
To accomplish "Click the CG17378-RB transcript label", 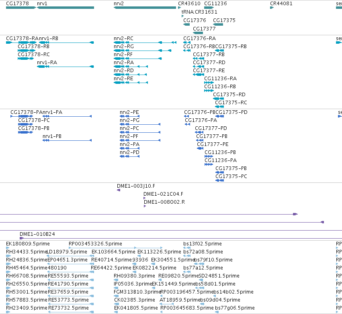I will [x=34, y=47].
